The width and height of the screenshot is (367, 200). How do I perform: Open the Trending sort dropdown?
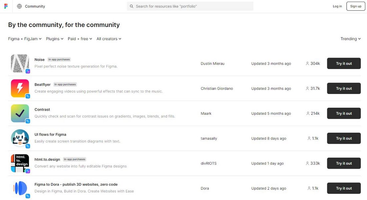click(x=350, y=39)
